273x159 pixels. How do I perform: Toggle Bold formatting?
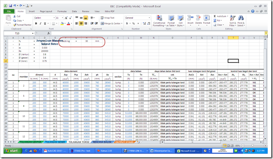(36, 23)
